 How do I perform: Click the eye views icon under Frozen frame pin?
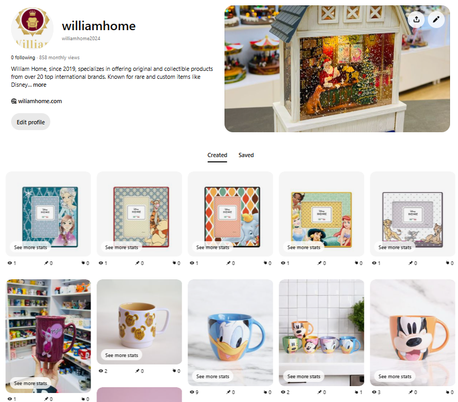(x=10, y=263)
